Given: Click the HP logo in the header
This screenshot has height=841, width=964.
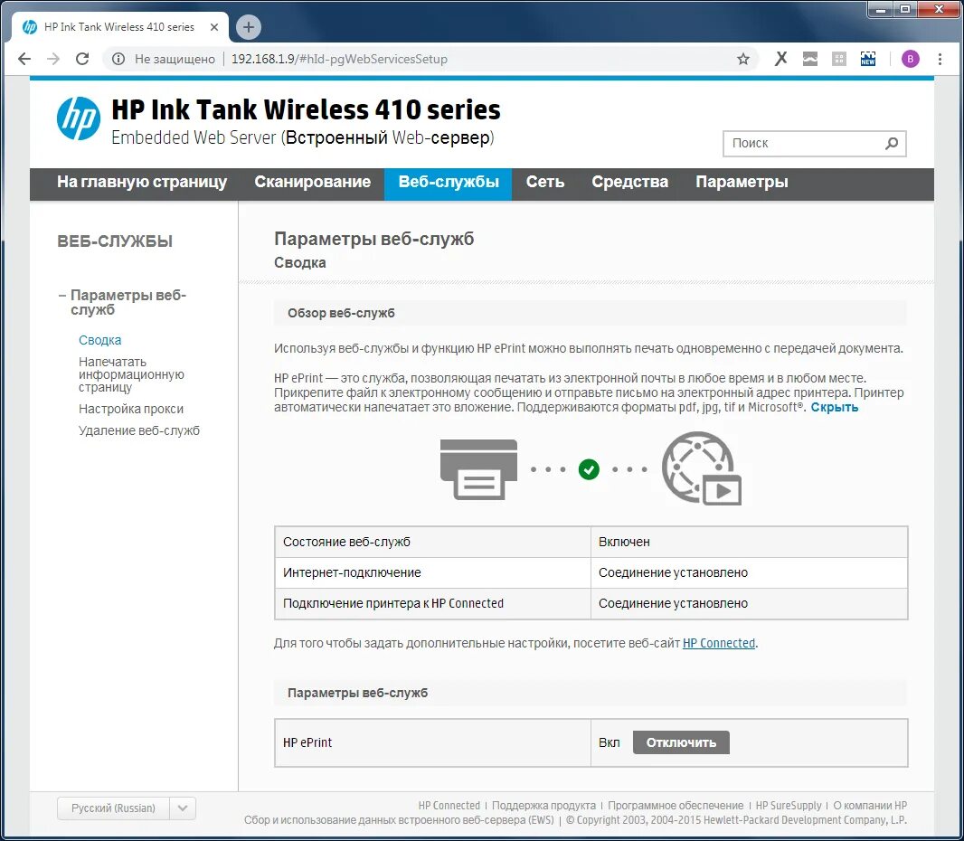Looking at the screenshot, I should point(78,118).
